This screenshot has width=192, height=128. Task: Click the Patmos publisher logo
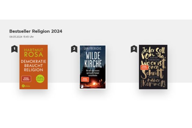click(85, 87)
